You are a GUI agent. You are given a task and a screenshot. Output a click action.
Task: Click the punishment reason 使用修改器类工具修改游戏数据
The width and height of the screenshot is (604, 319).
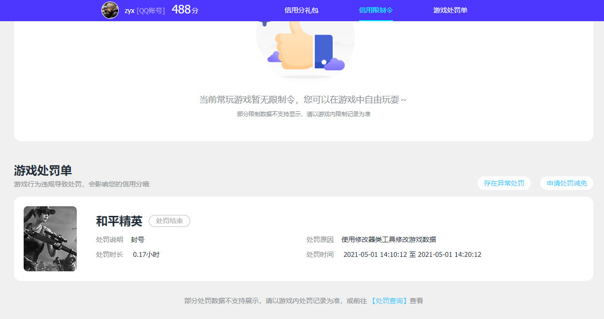tap(389, 239)
